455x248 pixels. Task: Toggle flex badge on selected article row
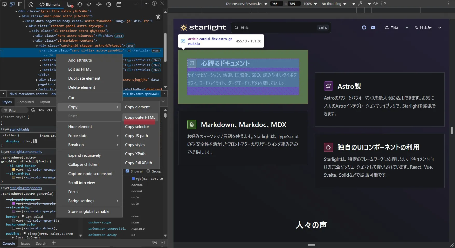156,51
